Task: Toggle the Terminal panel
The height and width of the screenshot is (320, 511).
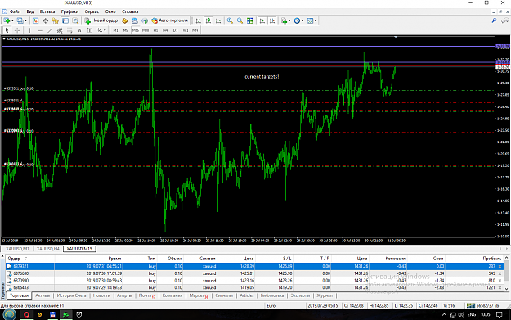Action: [65, 20]
